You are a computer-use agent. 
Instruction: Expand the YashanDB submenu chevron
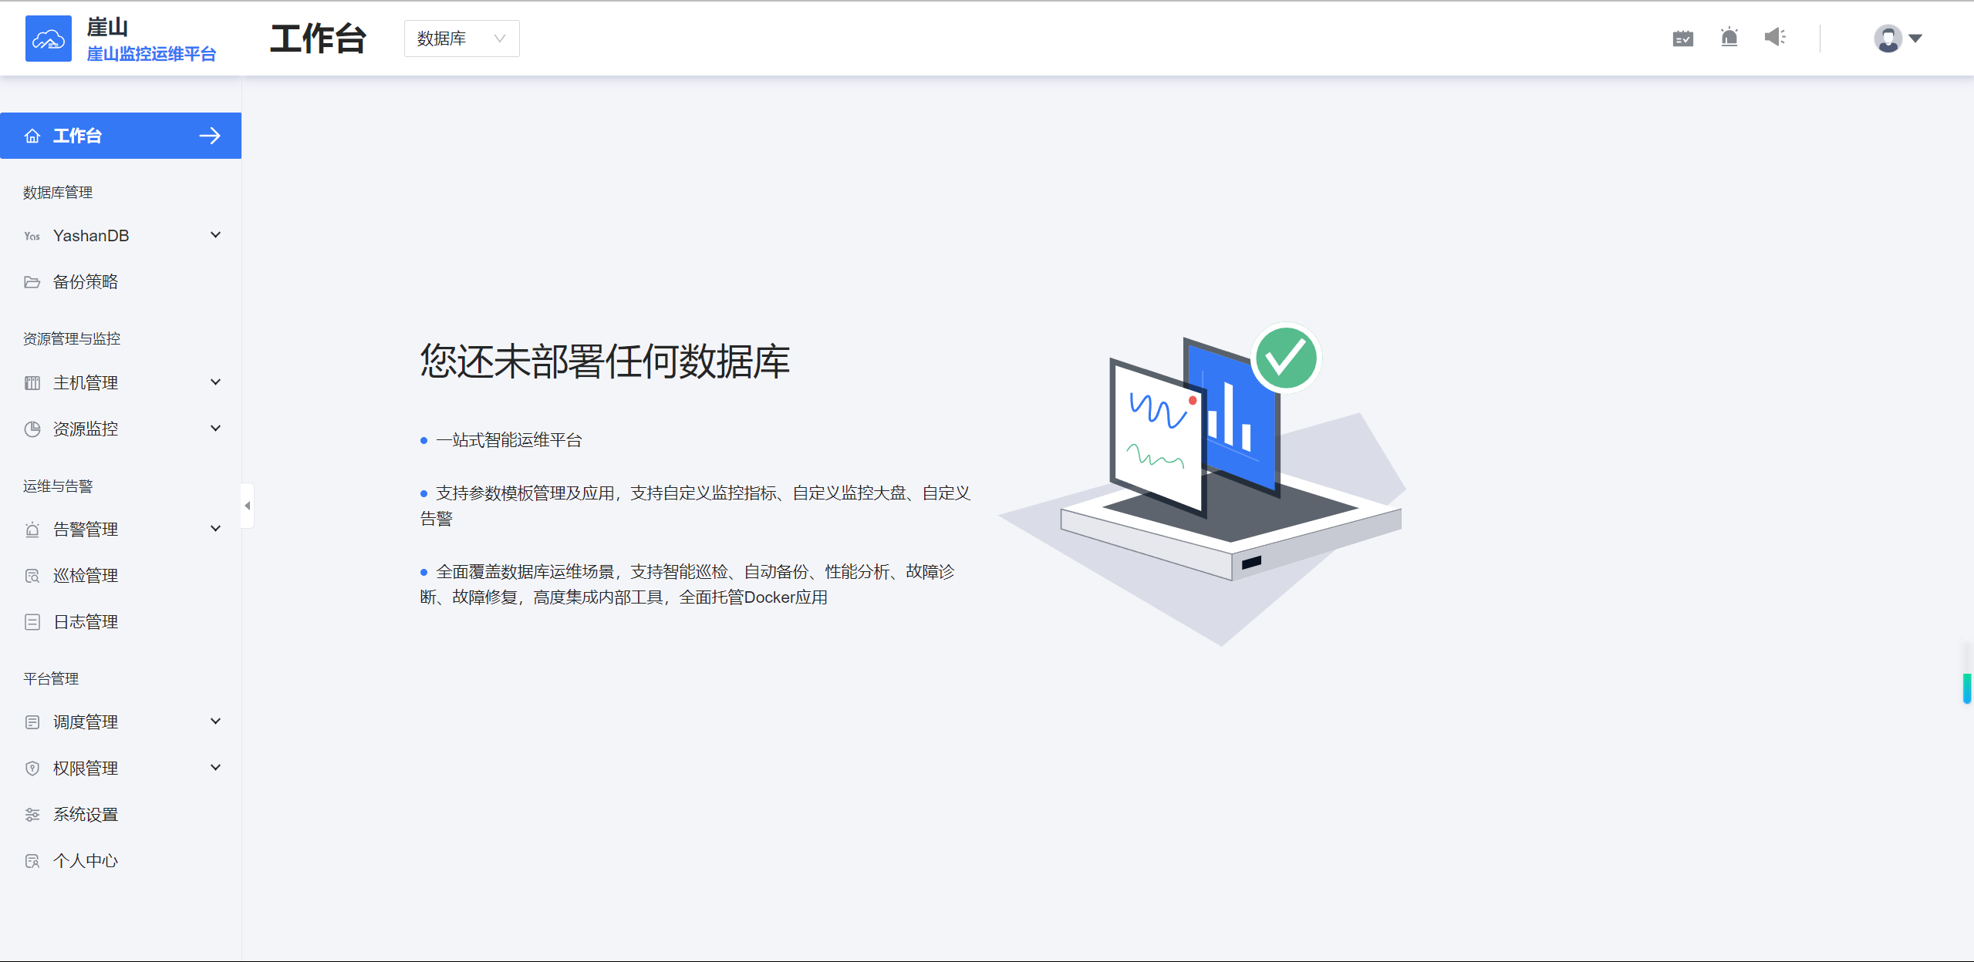pyautogui.click(x=216, y=235)
